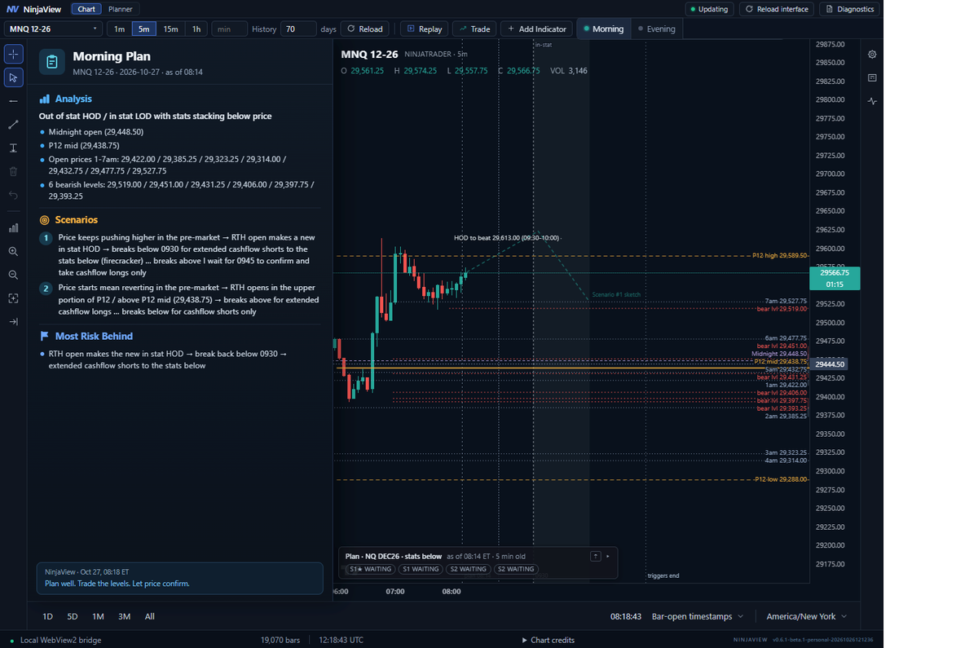Click the History days input field
The width and height of the screenshot is (978, 648).
click(x=298, y=29)
